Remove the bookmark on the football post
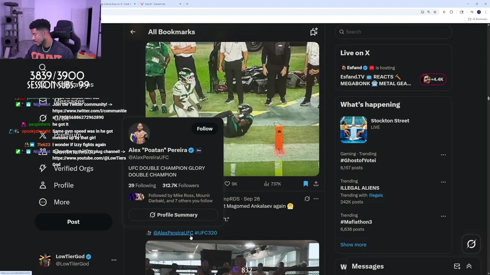Image resolution: width=490 pixels, height=275 pixels. [305, 184]
